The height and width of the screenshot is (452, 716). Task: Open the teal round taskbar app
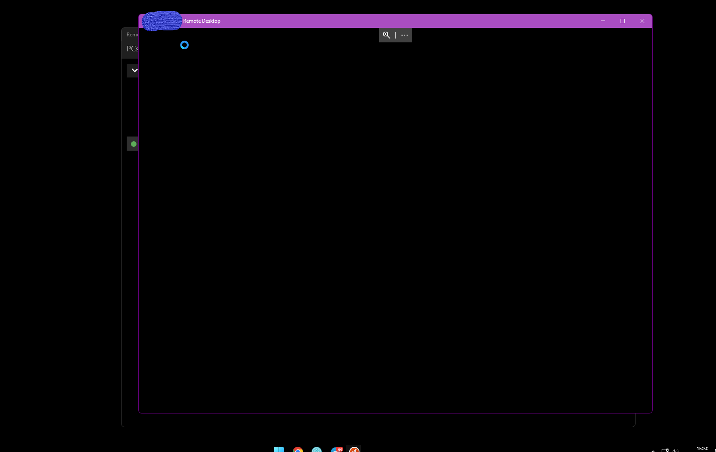click(317, 449)
